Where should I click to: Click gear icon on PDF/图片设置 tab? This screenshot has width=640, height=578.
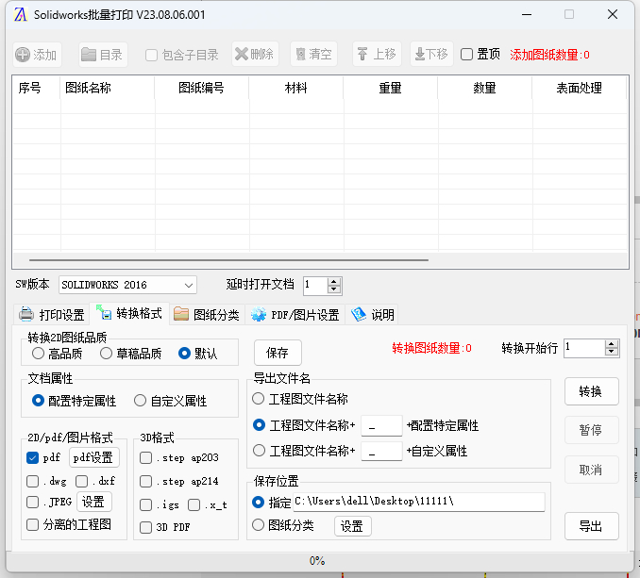[x=259, y=314]
